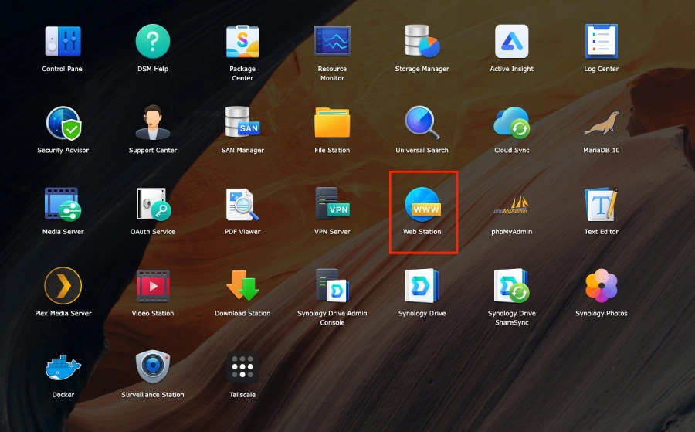Viewport: 695px width, 432px height.
Task: Open Support Center
Action: 152,122
